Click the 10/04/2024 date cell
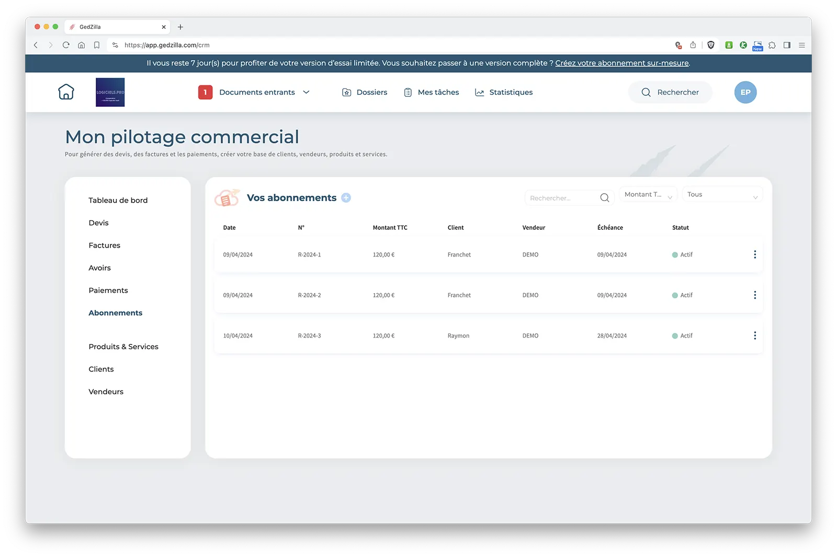837x557 pixels. (x=238, y=336)
